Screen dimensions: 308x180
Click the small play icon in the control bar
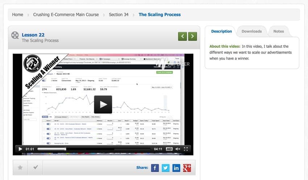(x=20, y=149)
